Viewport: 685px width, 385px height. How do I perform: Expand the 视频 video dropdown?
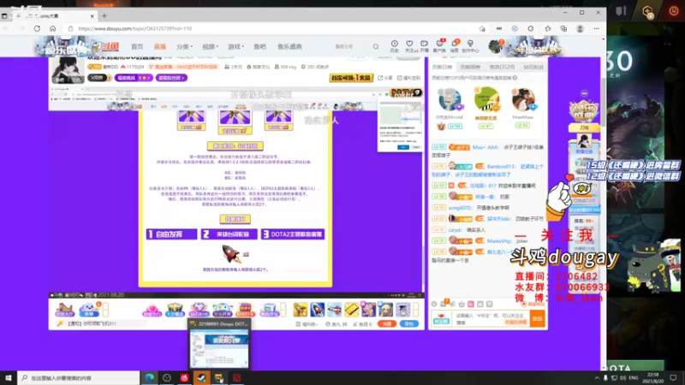coord(210,46)
